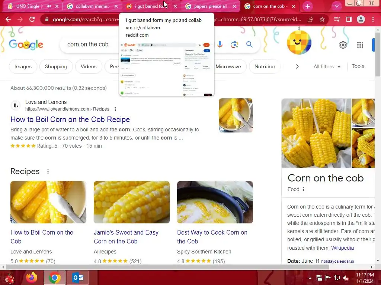Filter results by Images
Screen dimensions: 381x285
23,66
